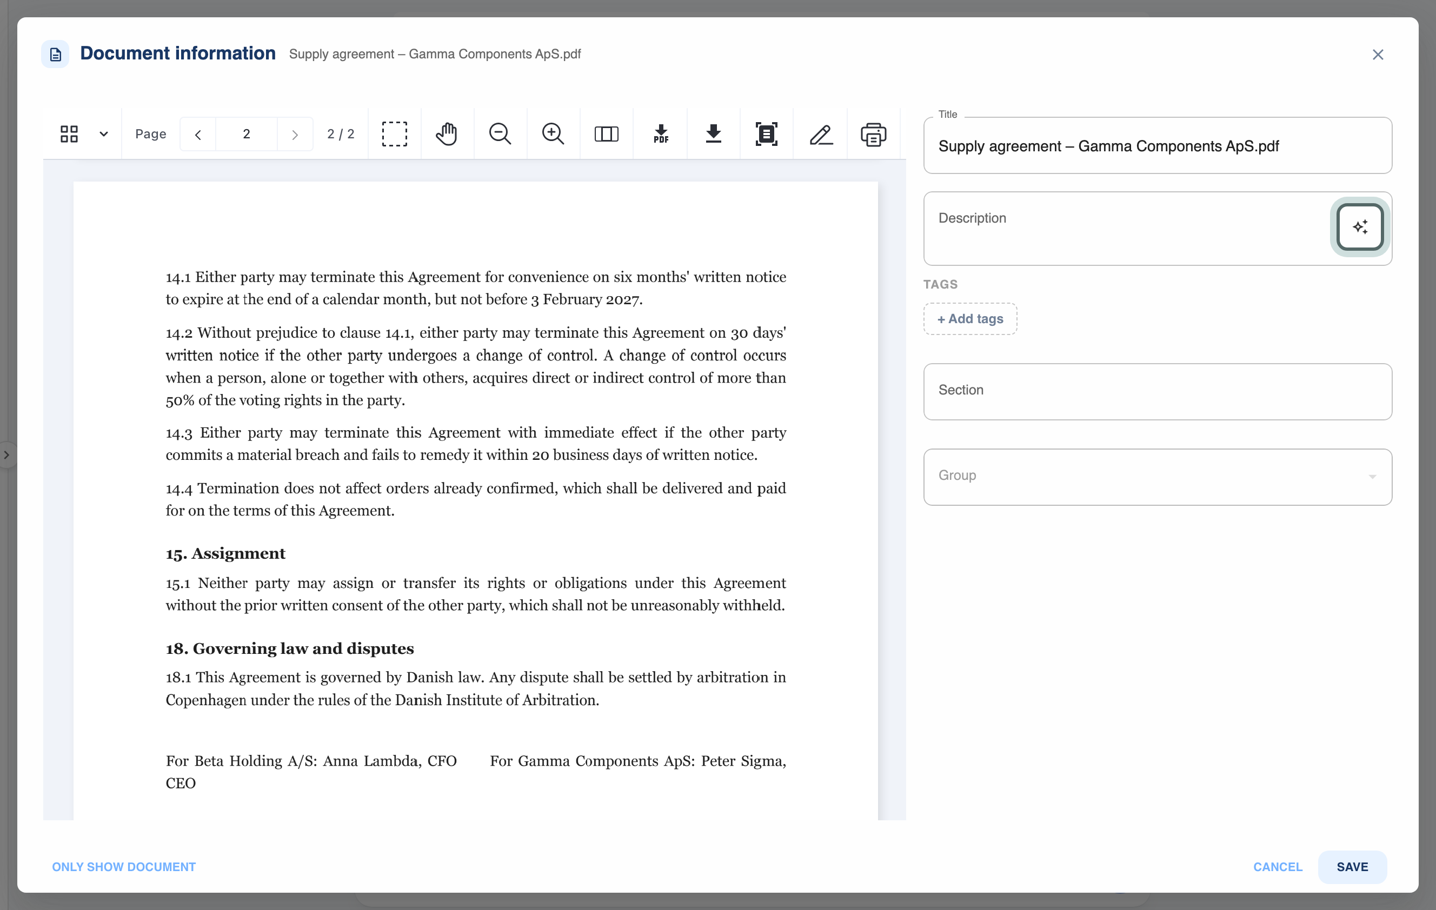1436x910 pixels.
Task: Click the Add tags button
Action: pyautogui.click(x=970, y=319)
